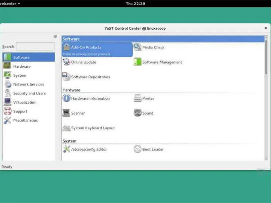Image resolution: width=271 pixels, height=203 pixels.
Task: Launch Media Check via its magnifier icon
Action: 137,47
